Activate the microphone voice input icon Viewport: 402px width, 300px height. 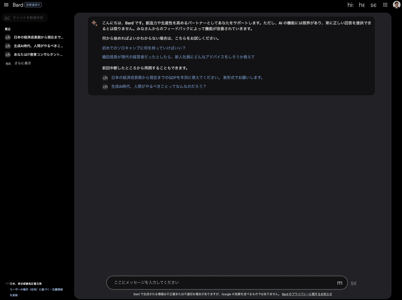coord(340,283)
